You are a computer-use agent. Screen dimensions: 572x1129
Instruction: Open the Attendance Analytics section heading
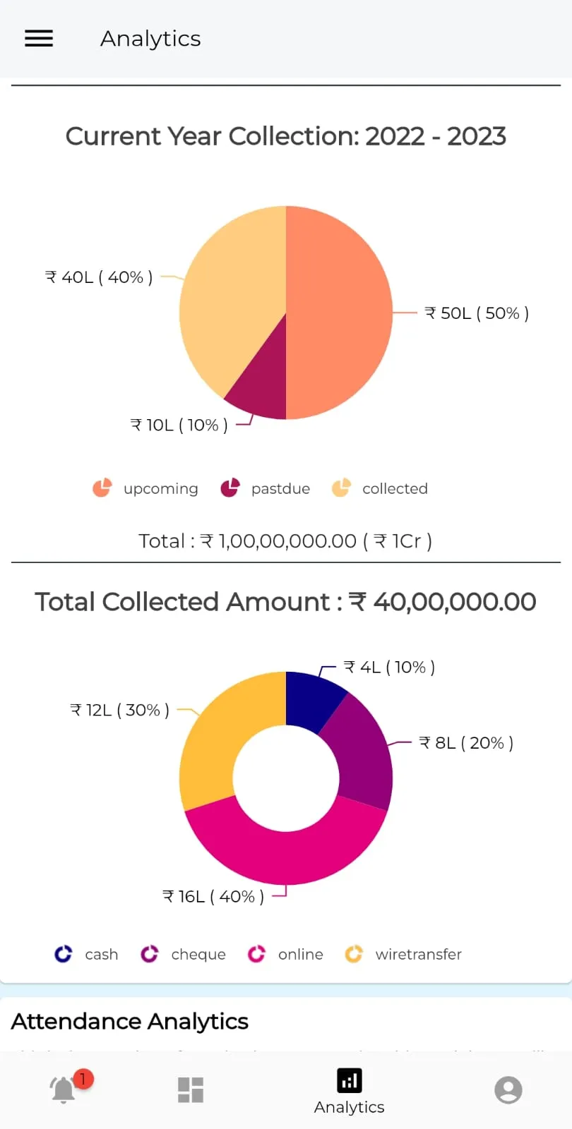click(x=130, y=1021)
